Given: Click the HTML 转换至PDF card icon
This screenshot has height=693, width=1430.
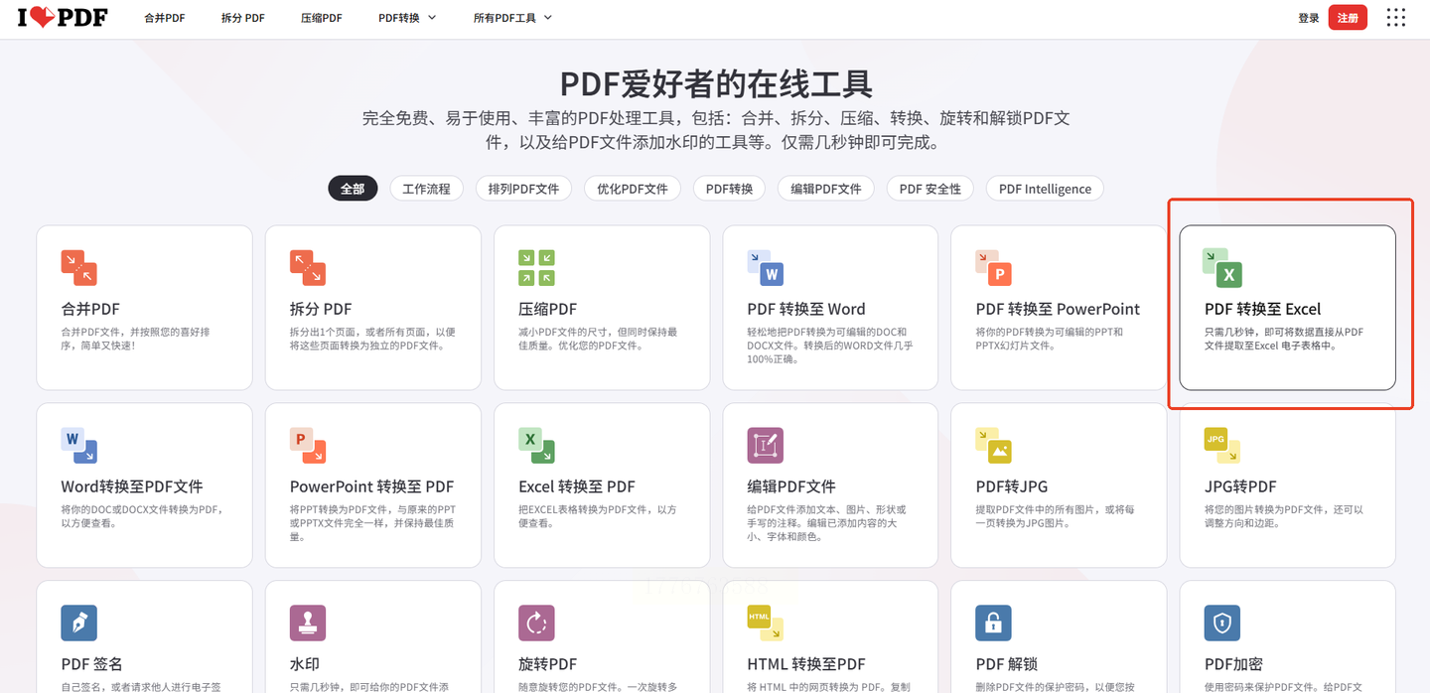Looking at the screenshot, I should [x=766, y=623].
